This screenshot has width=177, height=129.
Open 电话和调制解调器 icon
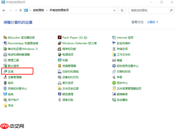pos(5,55)
